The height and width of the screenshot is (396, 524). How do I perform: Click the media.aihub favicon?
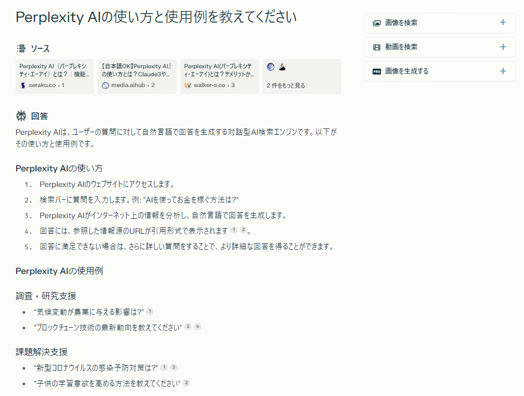105,85
